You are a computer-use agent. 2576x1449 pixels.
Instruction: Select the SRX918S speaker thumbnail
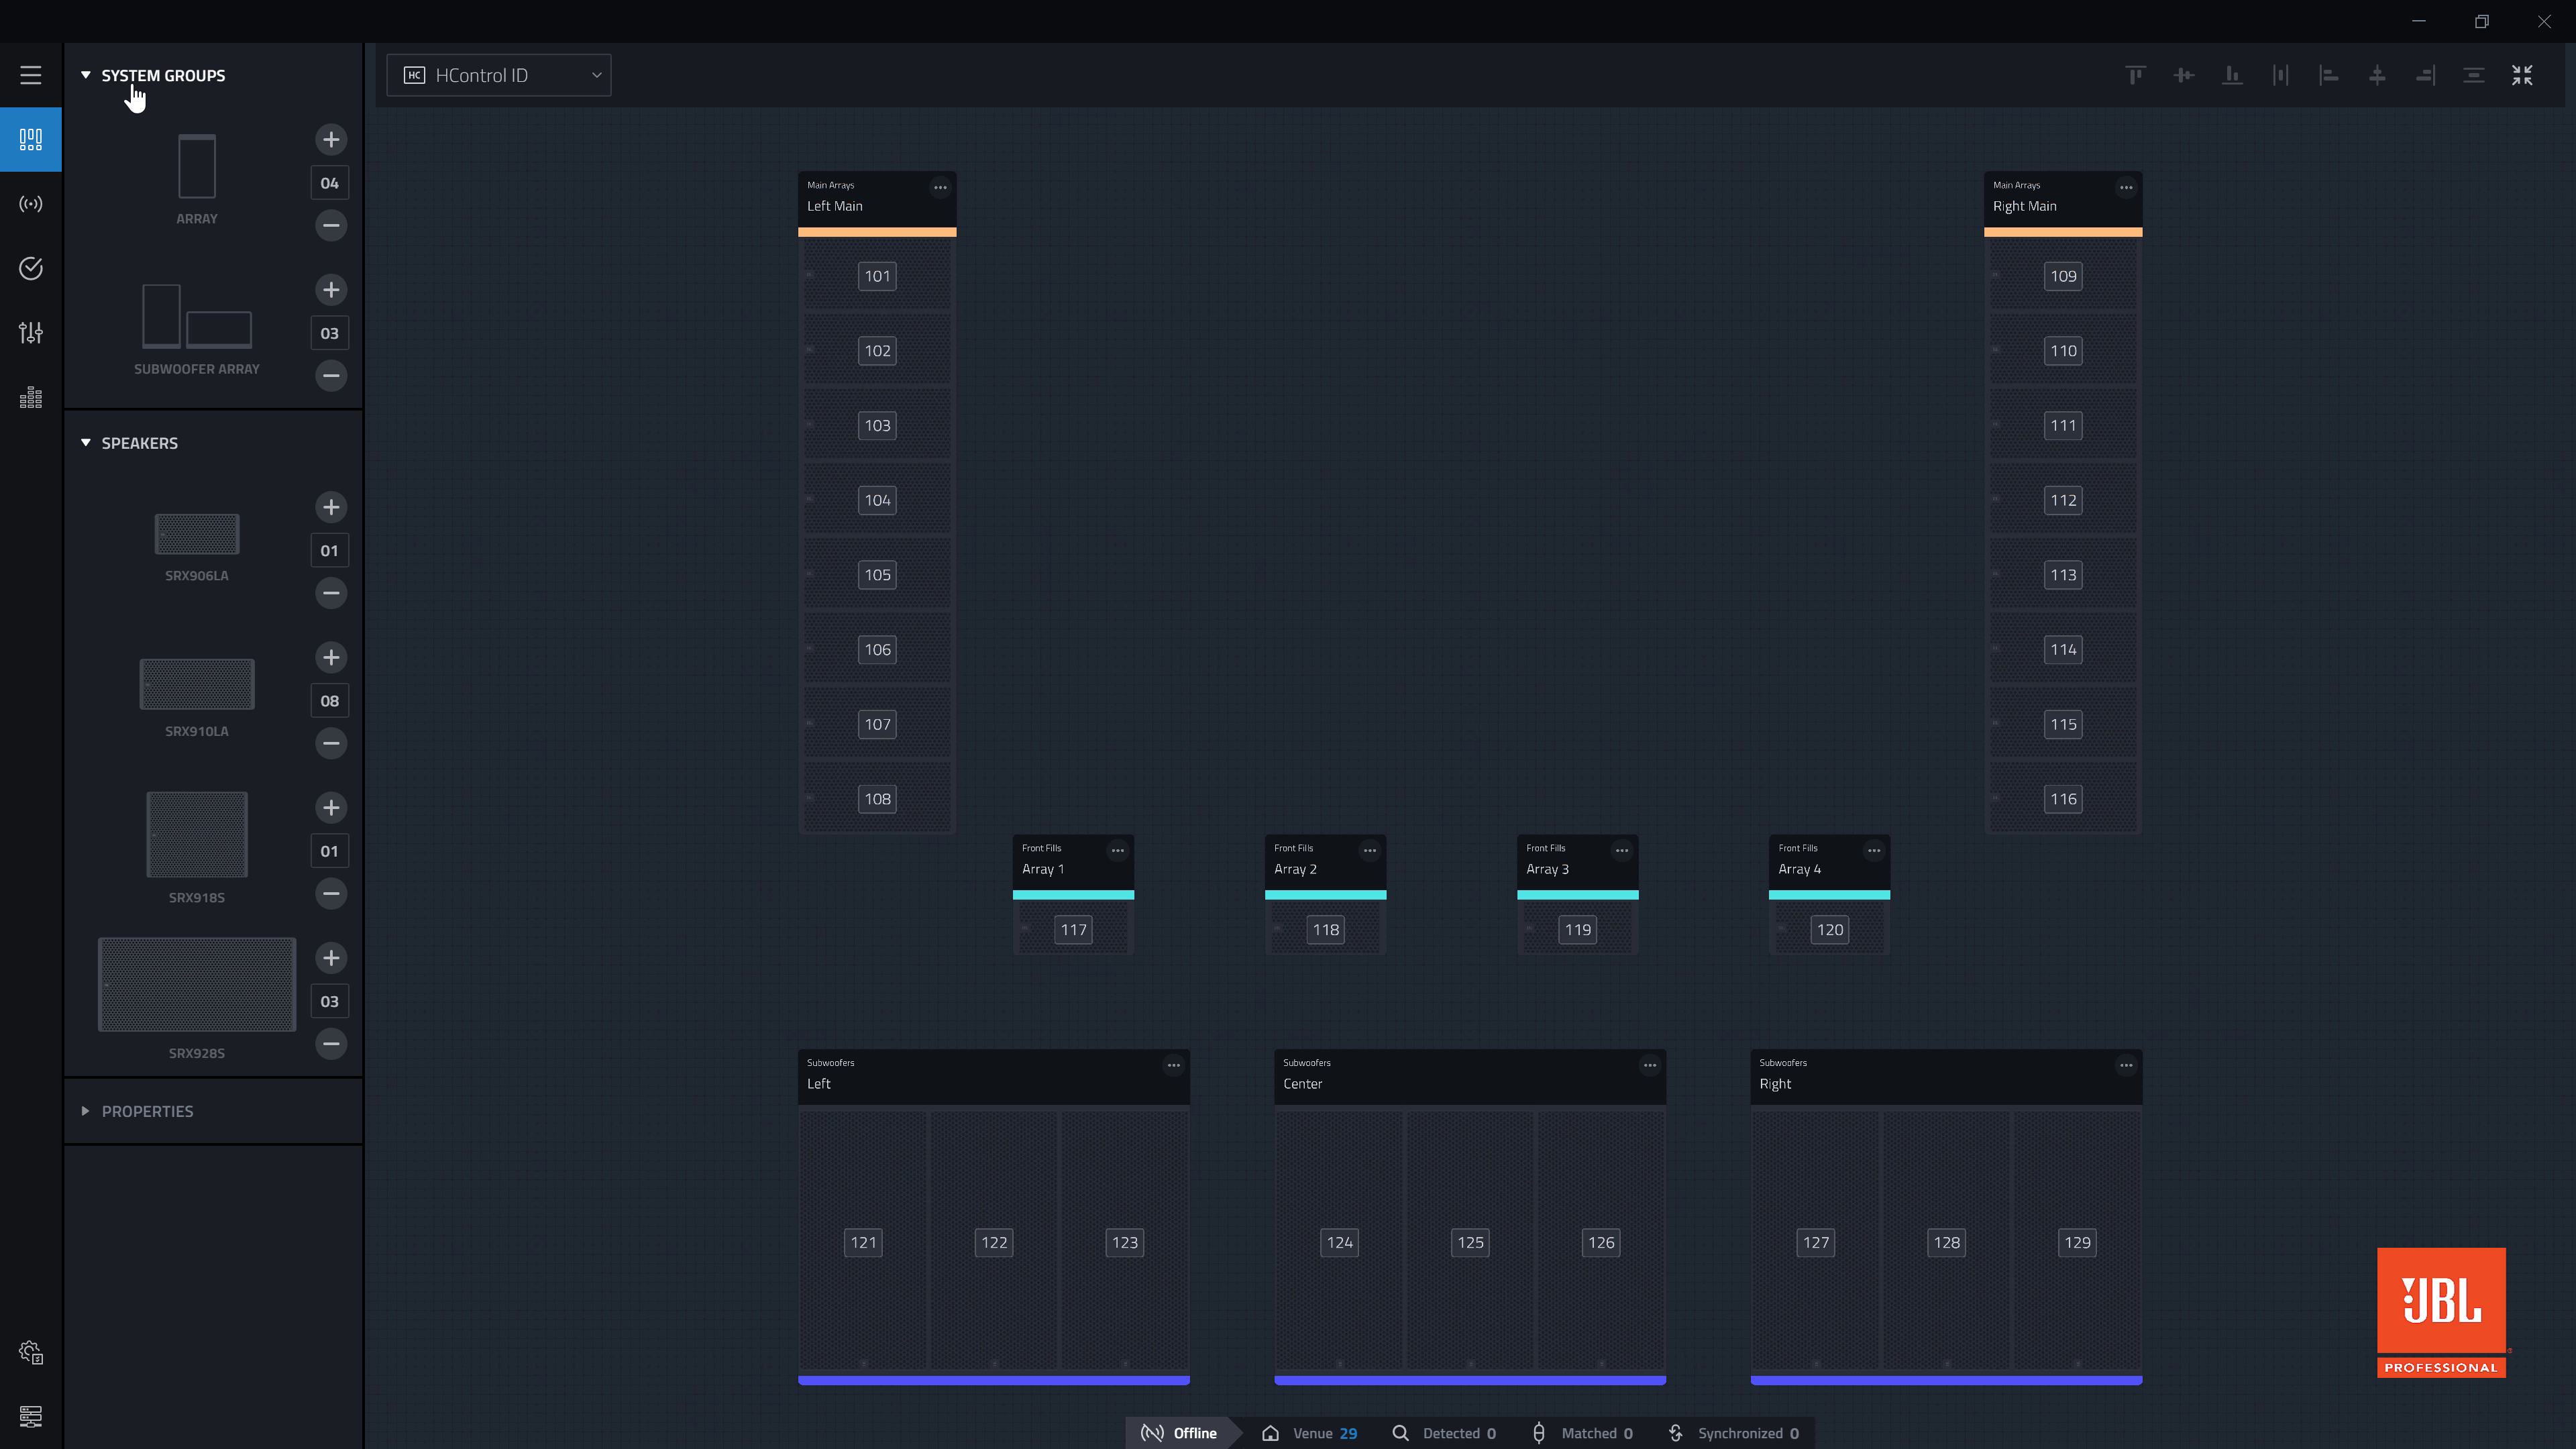pos(197,834)
